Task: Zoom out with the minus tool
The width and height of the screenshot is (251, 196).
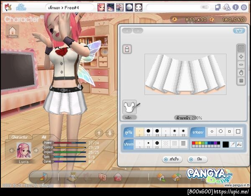Action: pyautogui.click(x=241, y=65)
